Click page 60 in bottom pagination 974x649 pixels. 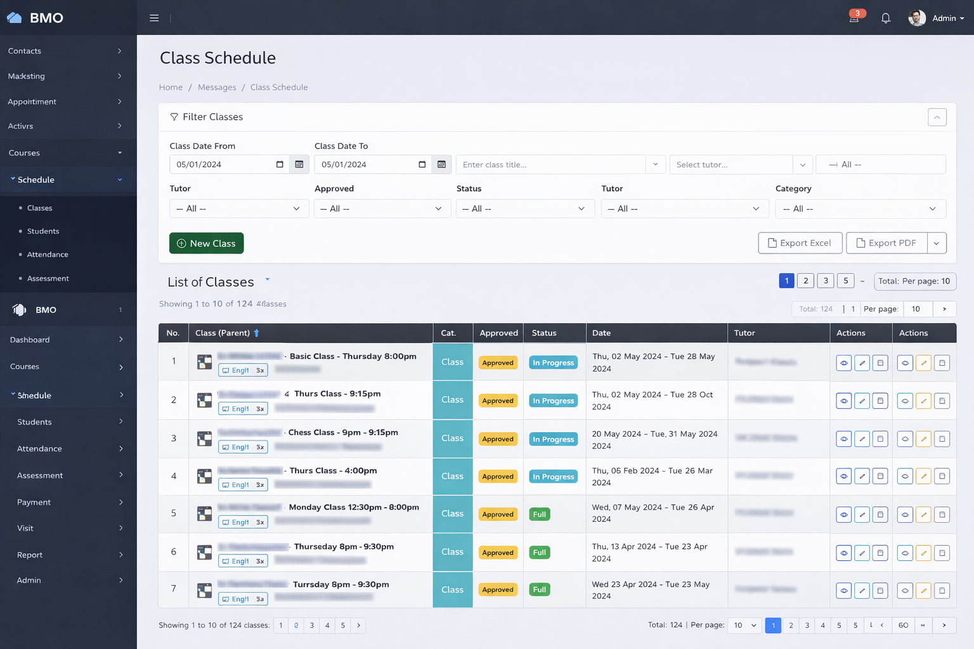904,625
